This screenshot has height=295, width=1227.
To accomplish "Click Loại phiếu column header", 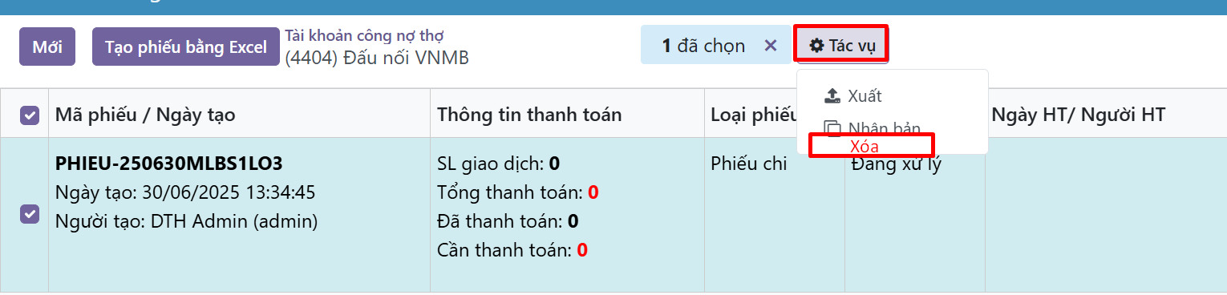I will 754,115.
